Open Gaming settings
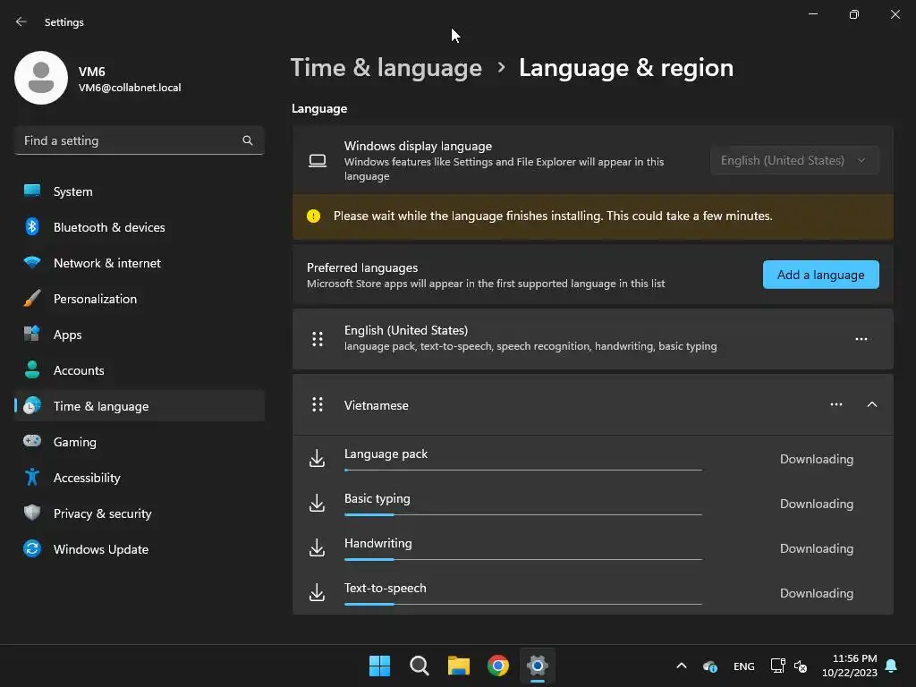 pyautogui.click(x=139, y=442)
